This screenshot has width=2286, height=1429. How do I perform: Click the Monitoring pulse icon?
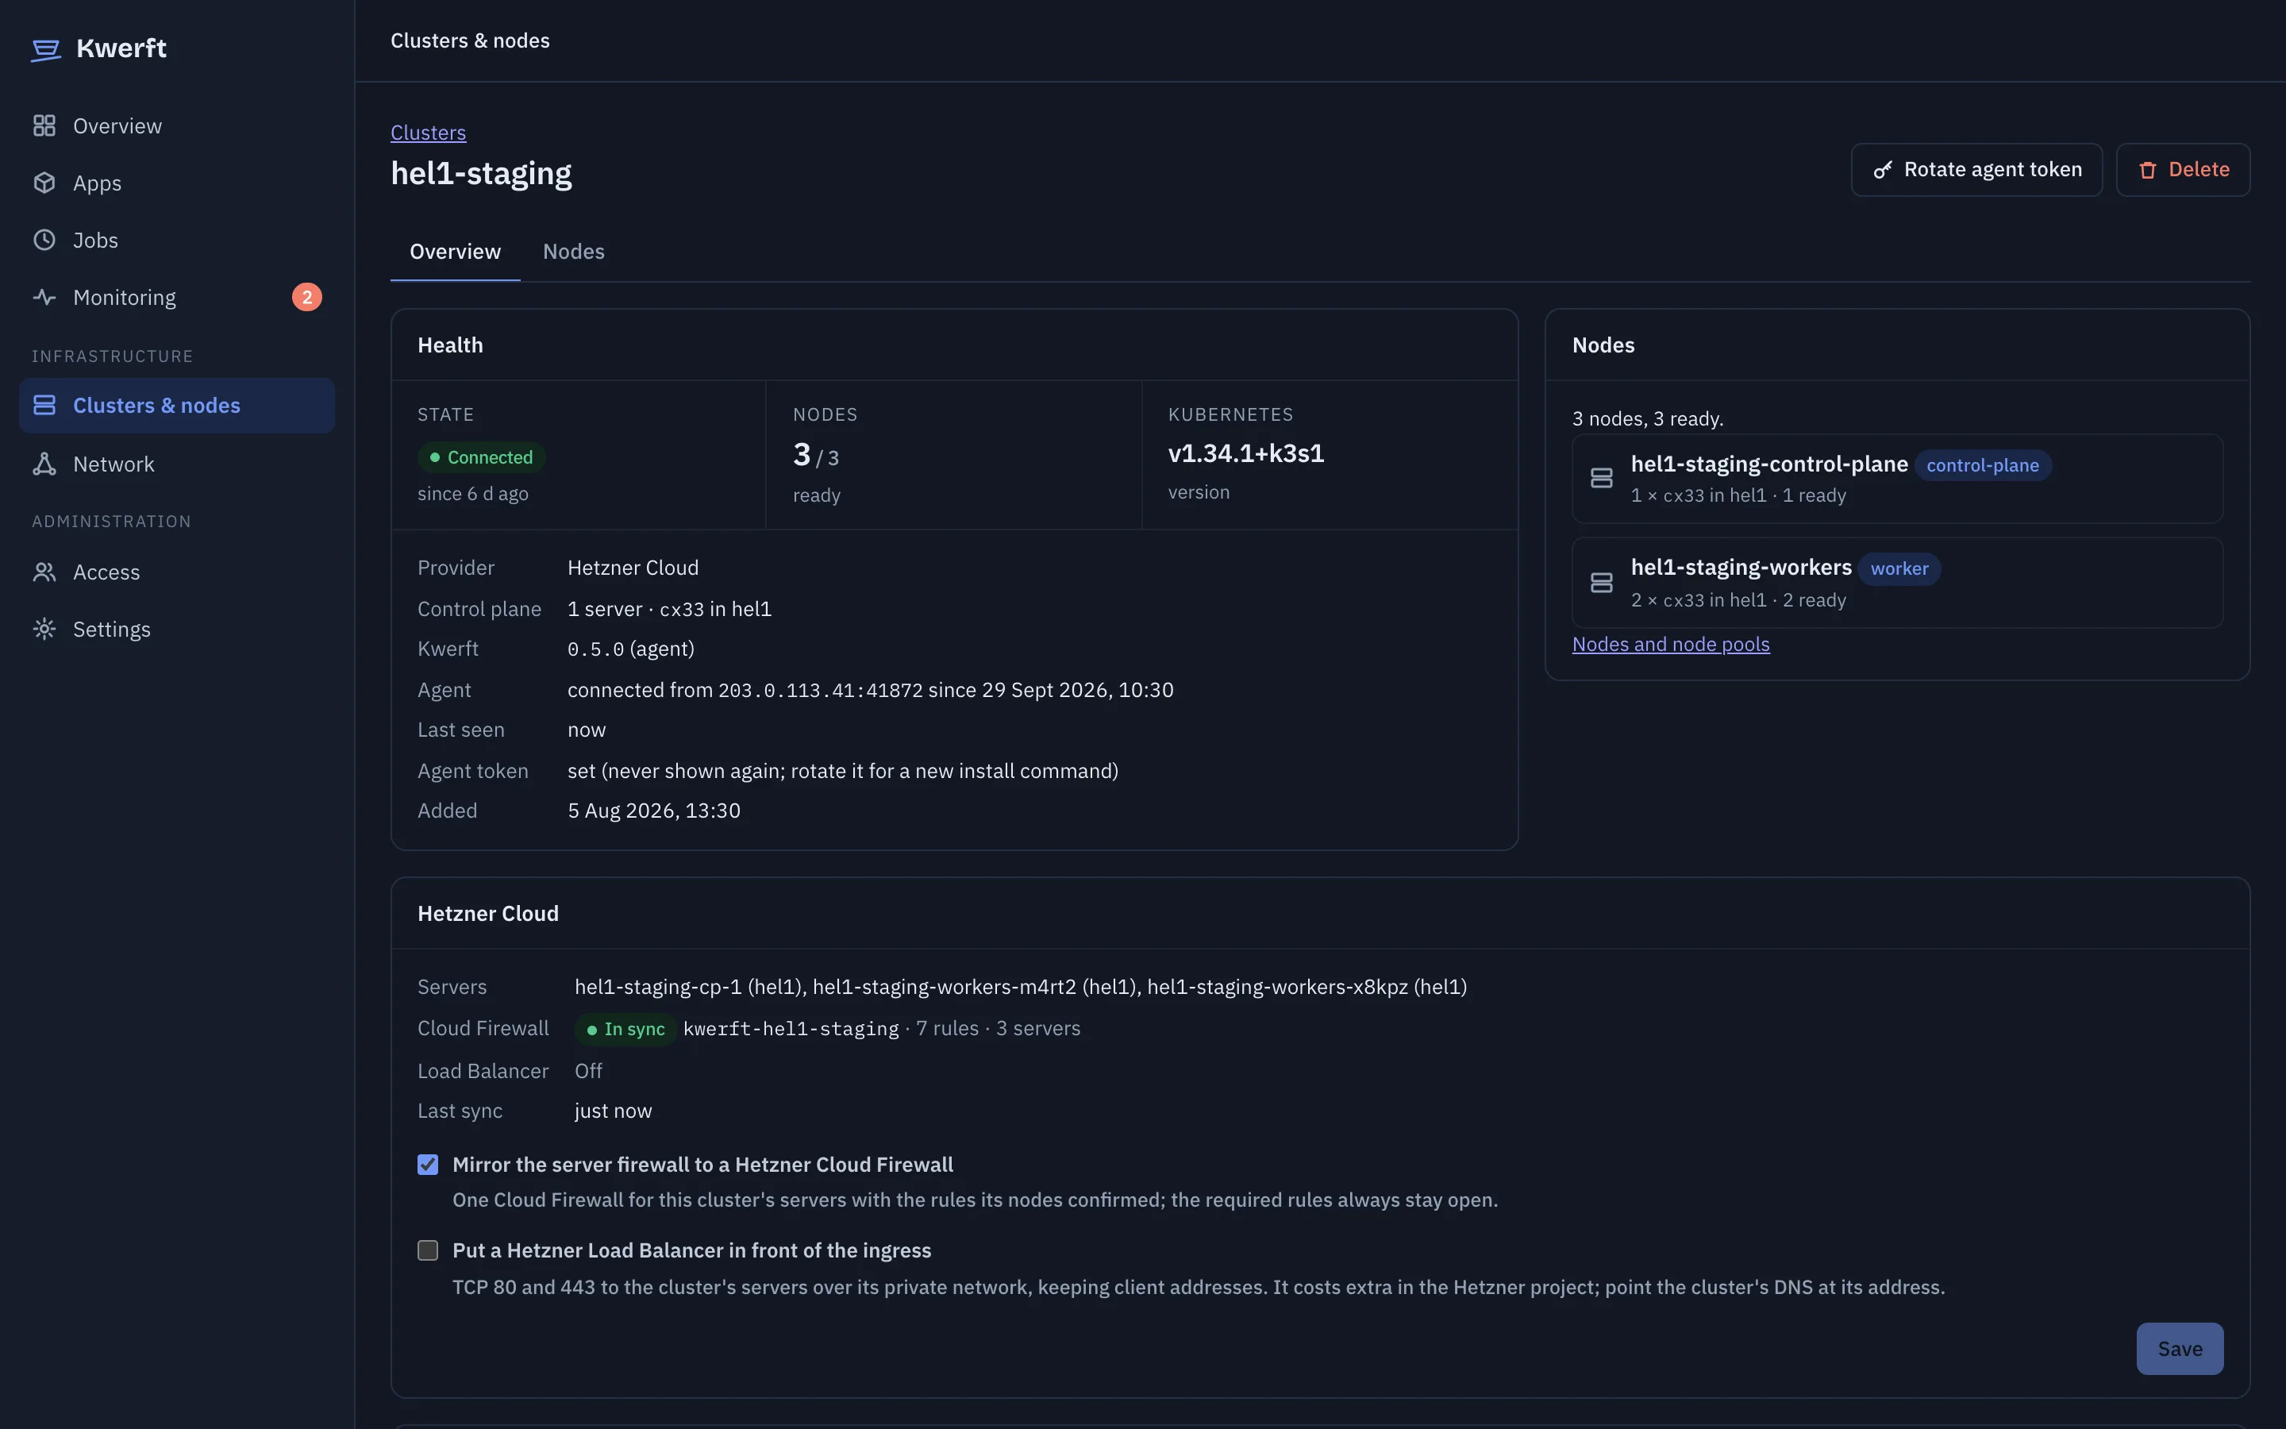[44, 297]
